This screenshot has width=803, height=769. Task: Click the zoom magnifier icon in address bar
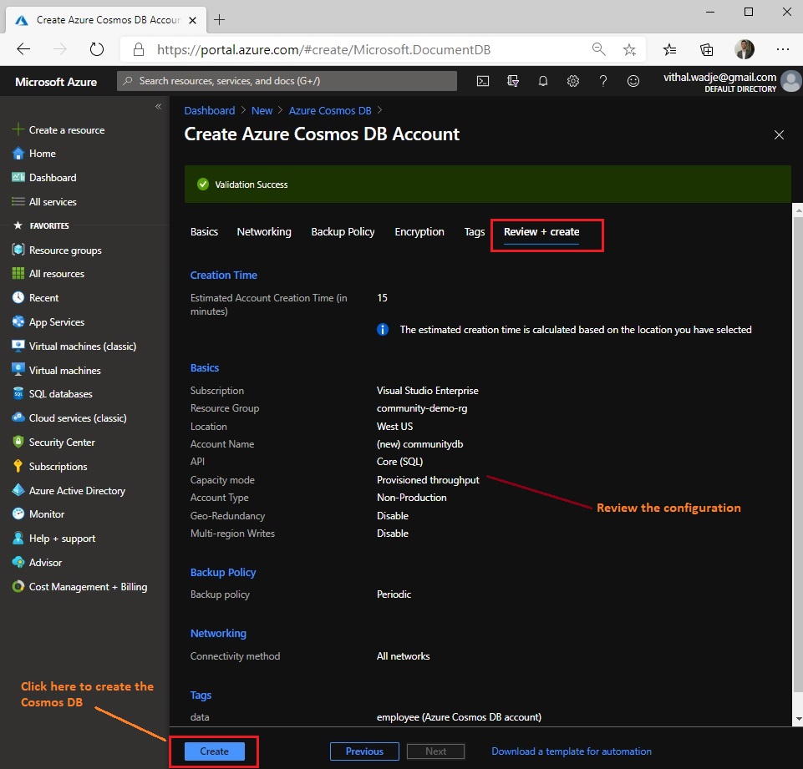(x=598, y=49)
